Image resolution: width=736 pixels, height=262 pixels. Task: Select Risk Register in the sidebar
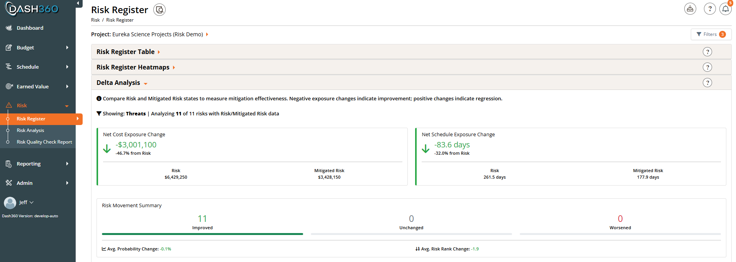point(41,119)
